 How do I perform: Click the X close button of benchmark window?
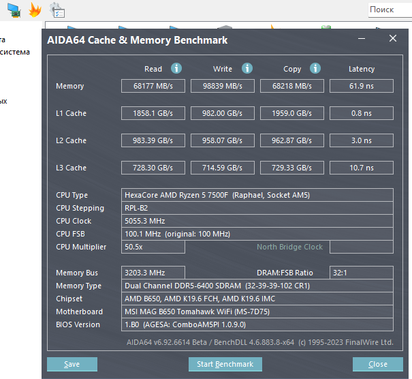[x=393, y=38]
